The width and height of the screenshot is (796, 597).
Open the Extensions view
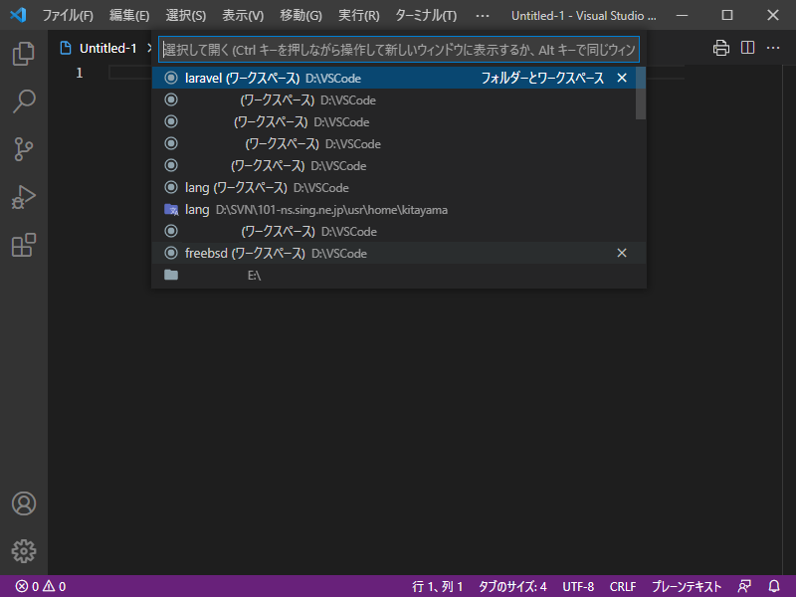pyautogui.click(x=23, y=245)
